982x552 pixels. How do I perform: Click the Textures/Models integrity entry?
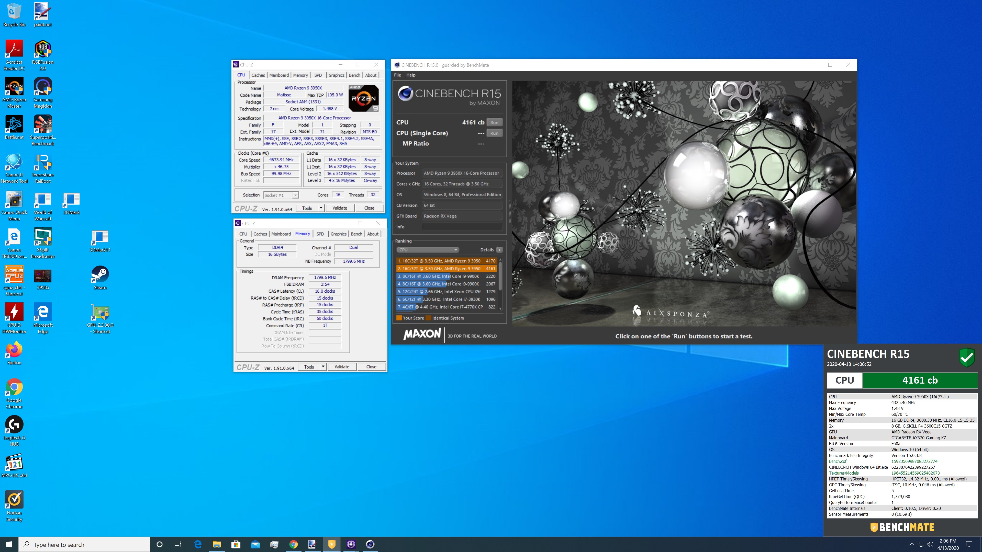coord(902,473)
